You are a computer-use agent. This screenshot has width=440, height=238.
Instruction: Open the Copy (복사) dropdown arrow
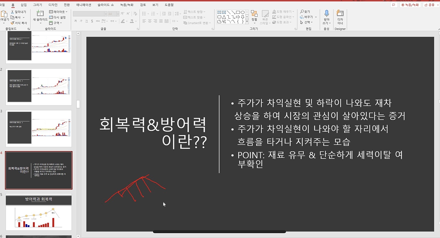pyautogui.click(x=24, y=17)
